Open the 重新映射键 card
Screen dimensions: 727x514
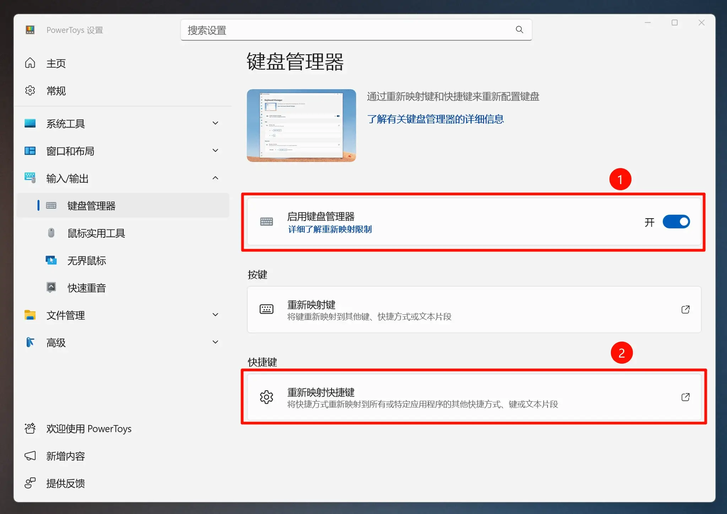pyautogui.click(x=474, y=309)
